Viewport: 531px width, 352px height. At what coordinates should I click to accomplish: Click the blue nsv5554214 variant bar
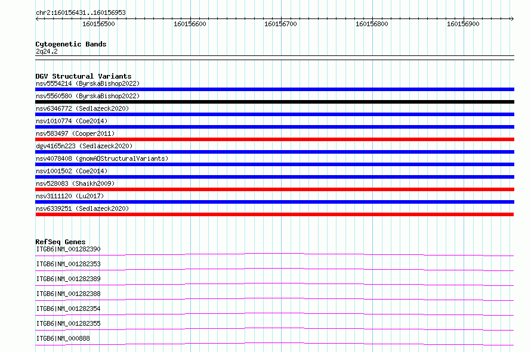click(x=274, y=89)
